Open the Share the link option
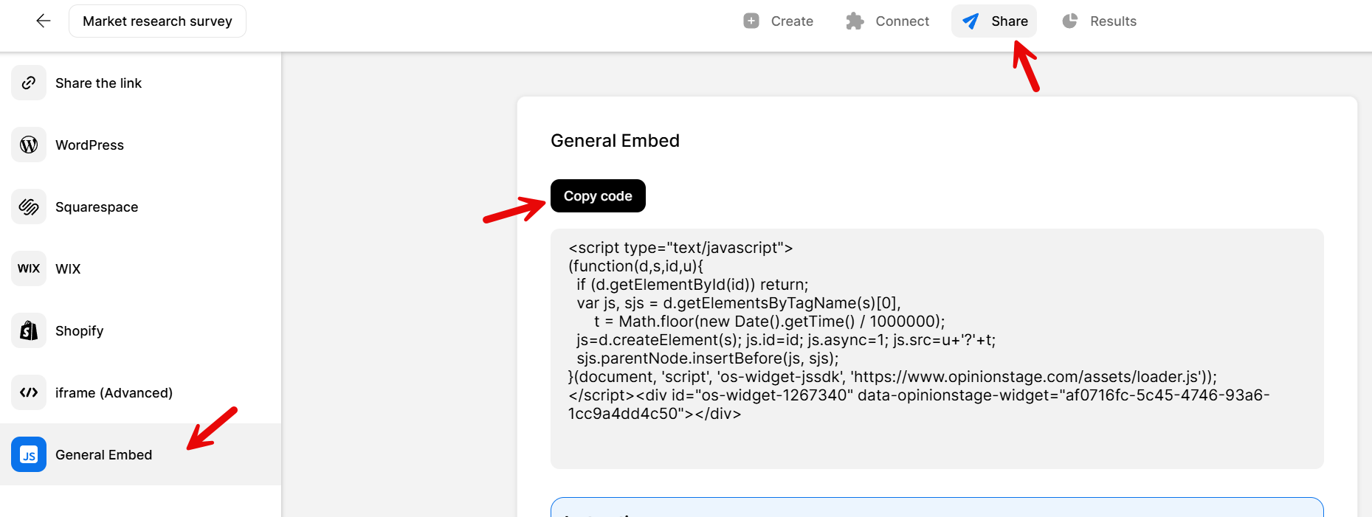This screenshot has width=1372, height=517. [x=98, y=83]
